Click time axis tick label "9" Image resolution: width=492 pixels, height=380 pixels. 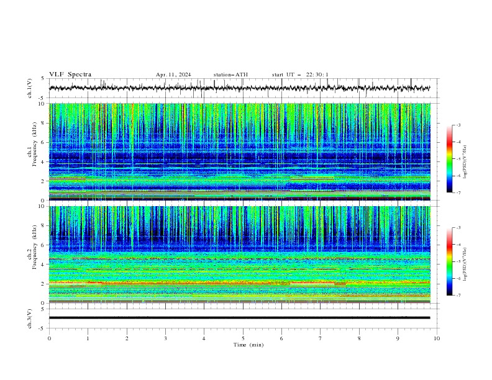(398, 338)
